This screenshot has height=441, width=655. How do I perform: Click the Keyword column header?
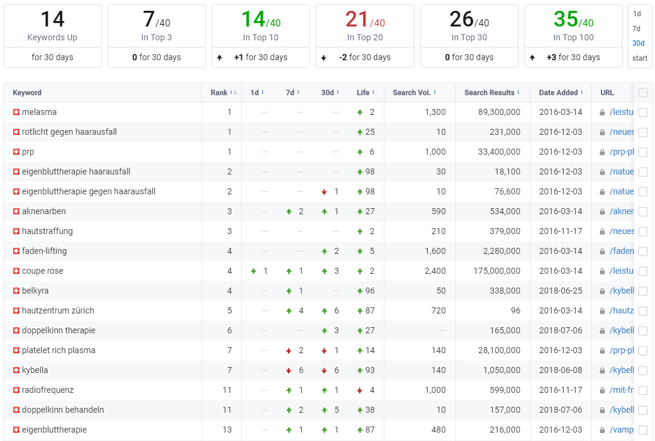pyautogui.click(x=27, y=93)
